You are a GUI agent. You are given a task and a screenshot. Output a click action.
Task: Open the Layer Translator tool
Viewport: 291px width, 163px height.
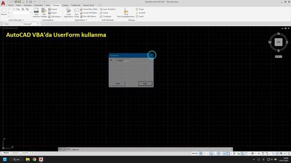[x=108, y=9]
